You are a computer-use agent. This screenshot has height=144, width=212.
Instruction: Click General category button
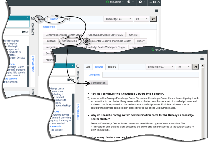tap(133, 35)
